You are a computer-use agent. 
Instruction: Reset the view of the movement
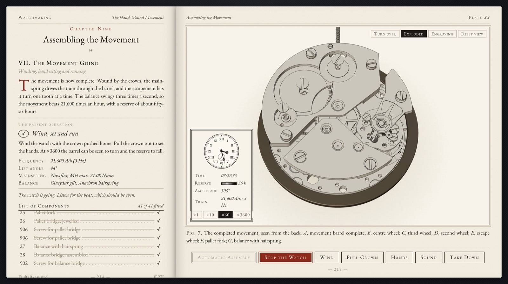(x=472, y=34)
